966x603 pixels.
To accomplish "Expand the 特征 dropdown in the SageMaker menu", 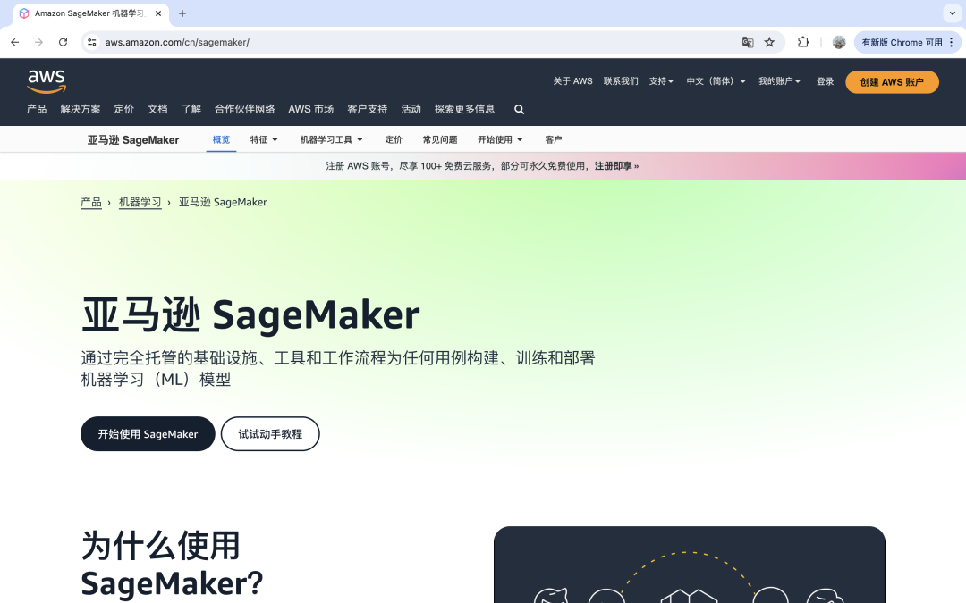I will pos(263,139).
